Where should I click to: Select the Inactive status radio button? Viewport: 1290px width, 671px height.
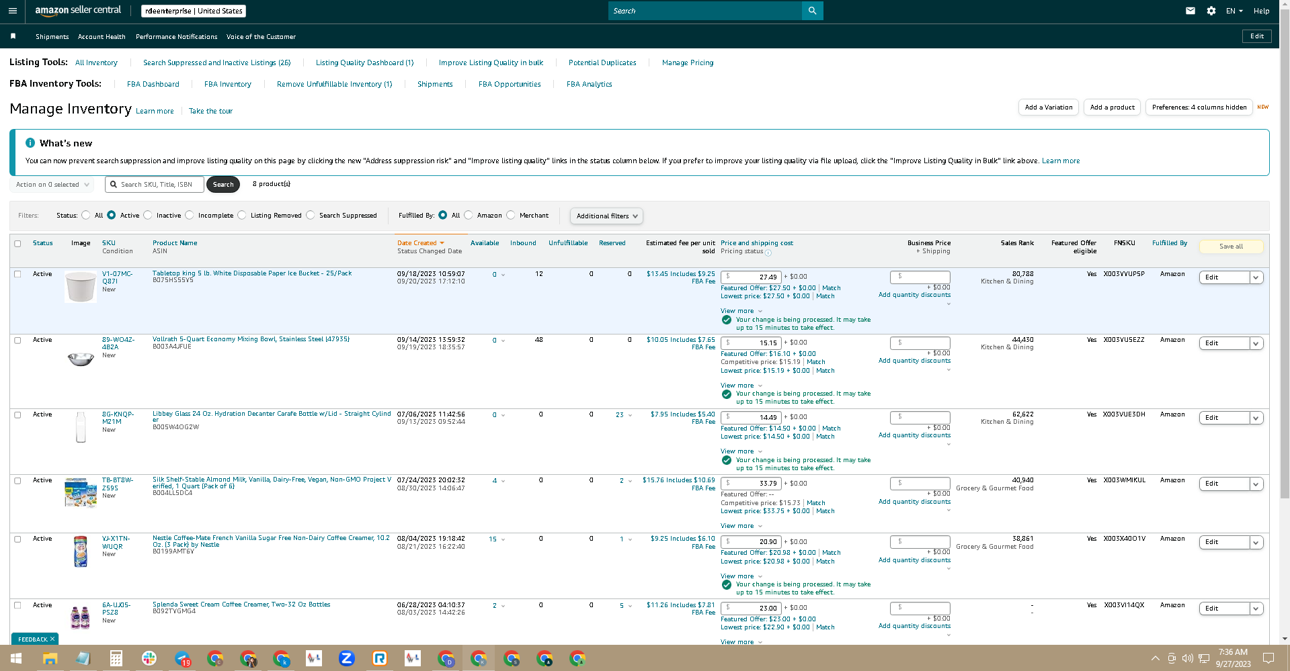pyautogui.click(x=148, y=216)
